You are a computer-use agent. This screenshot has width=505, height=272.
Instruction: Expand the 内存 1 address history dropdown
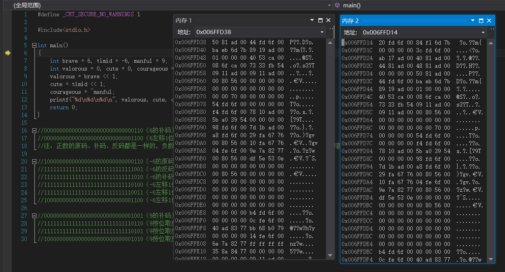322,32
